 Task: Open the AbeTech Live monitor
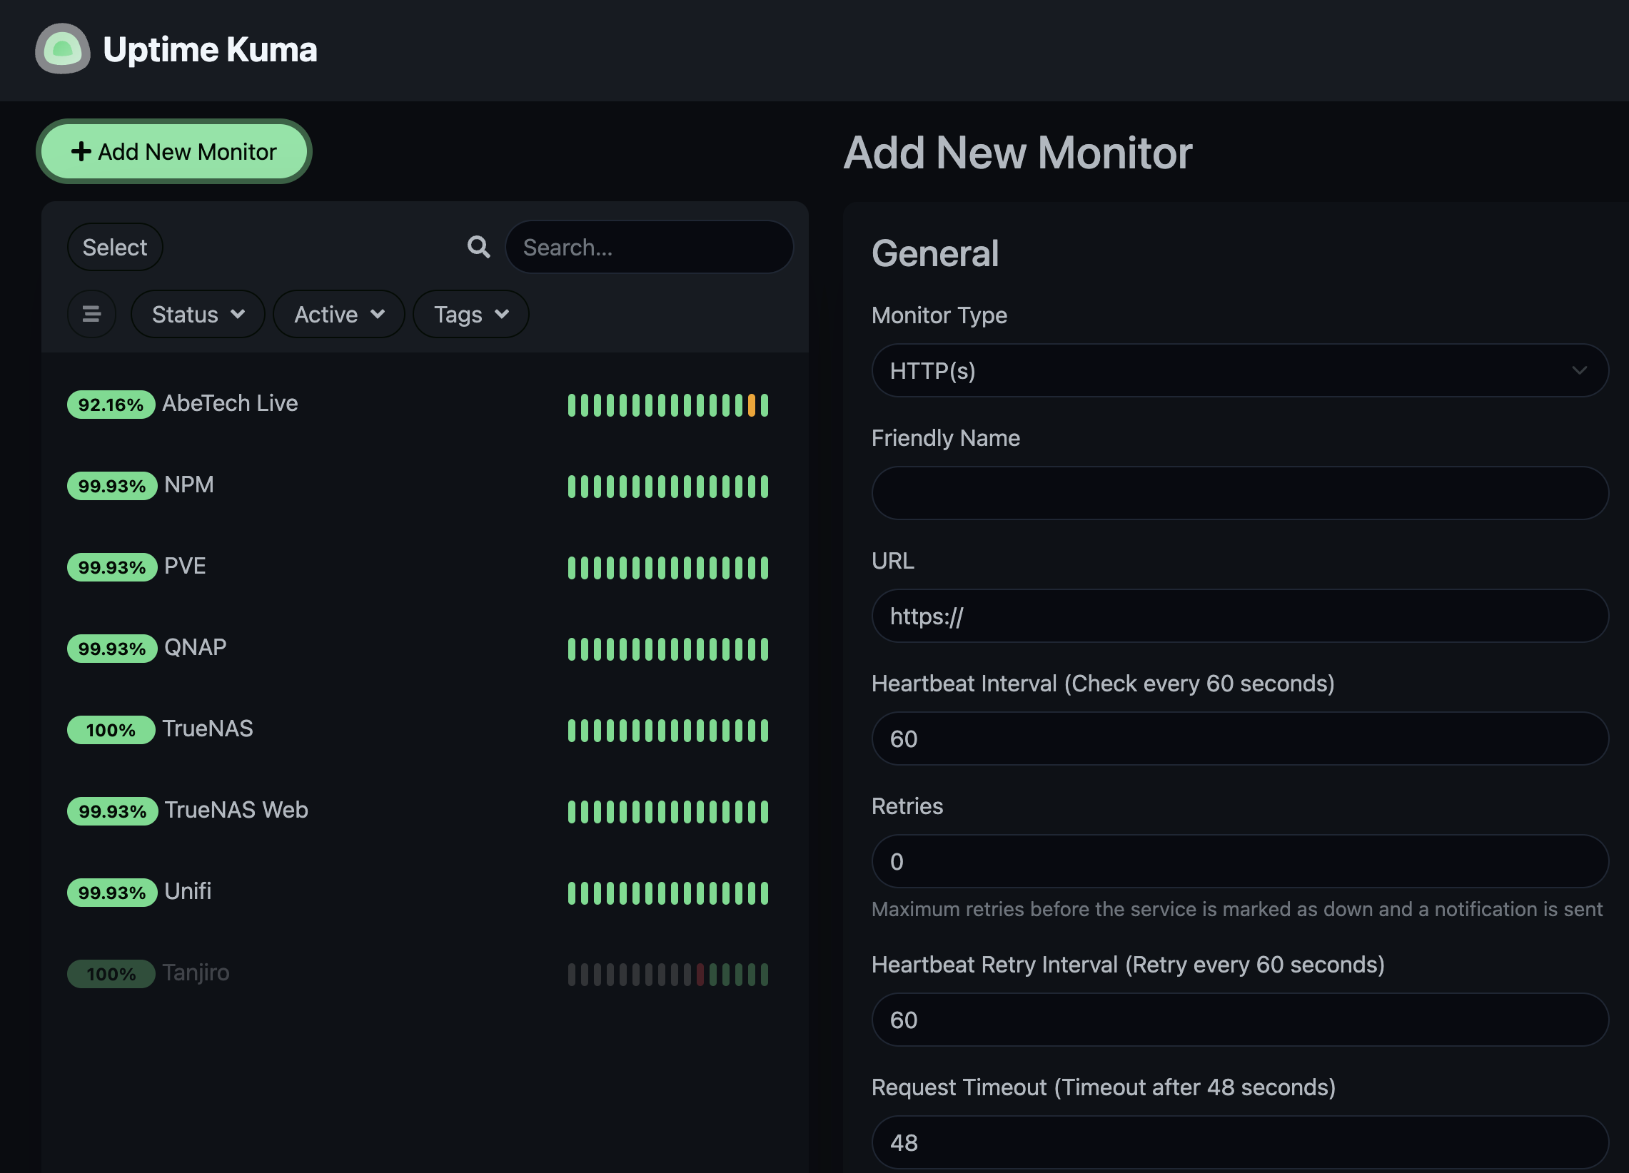(425, 404)
